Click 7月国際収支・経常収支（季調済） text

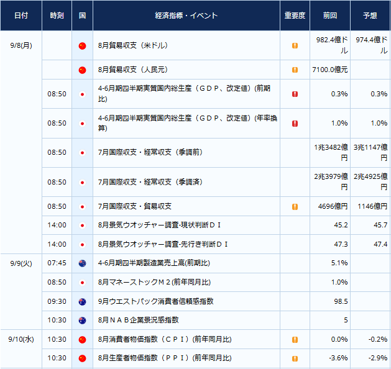(150, 182)
